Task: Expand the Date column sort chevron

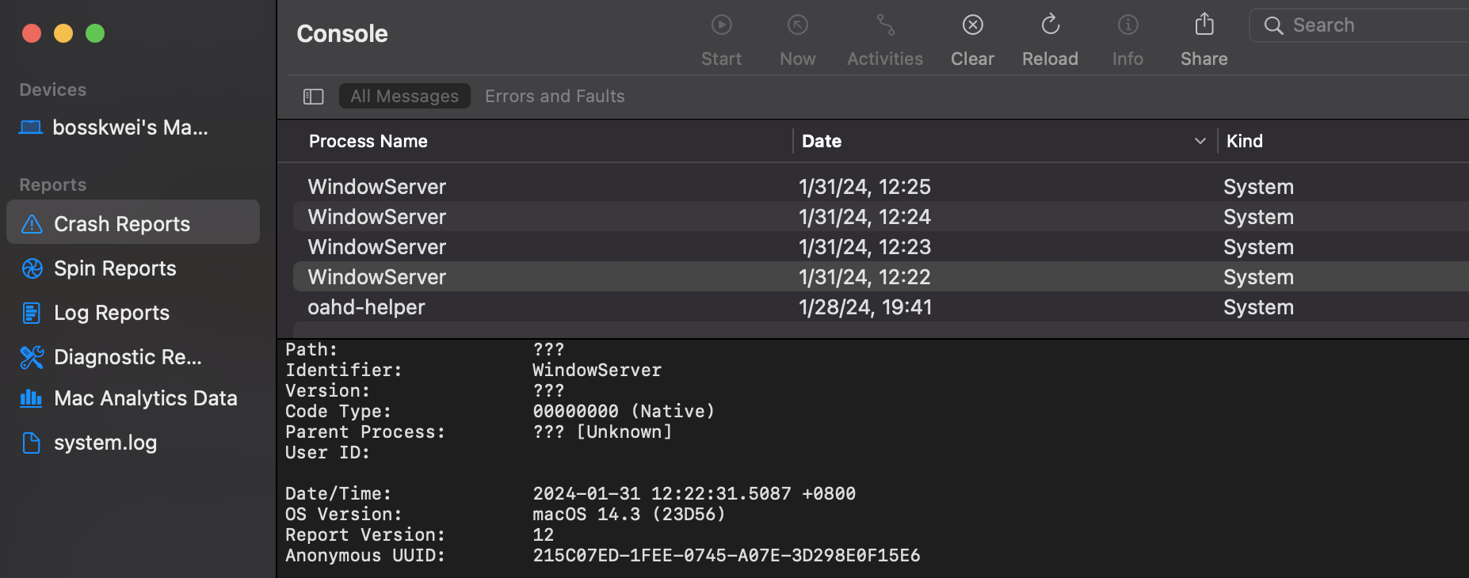Action: pos(1200,141)
